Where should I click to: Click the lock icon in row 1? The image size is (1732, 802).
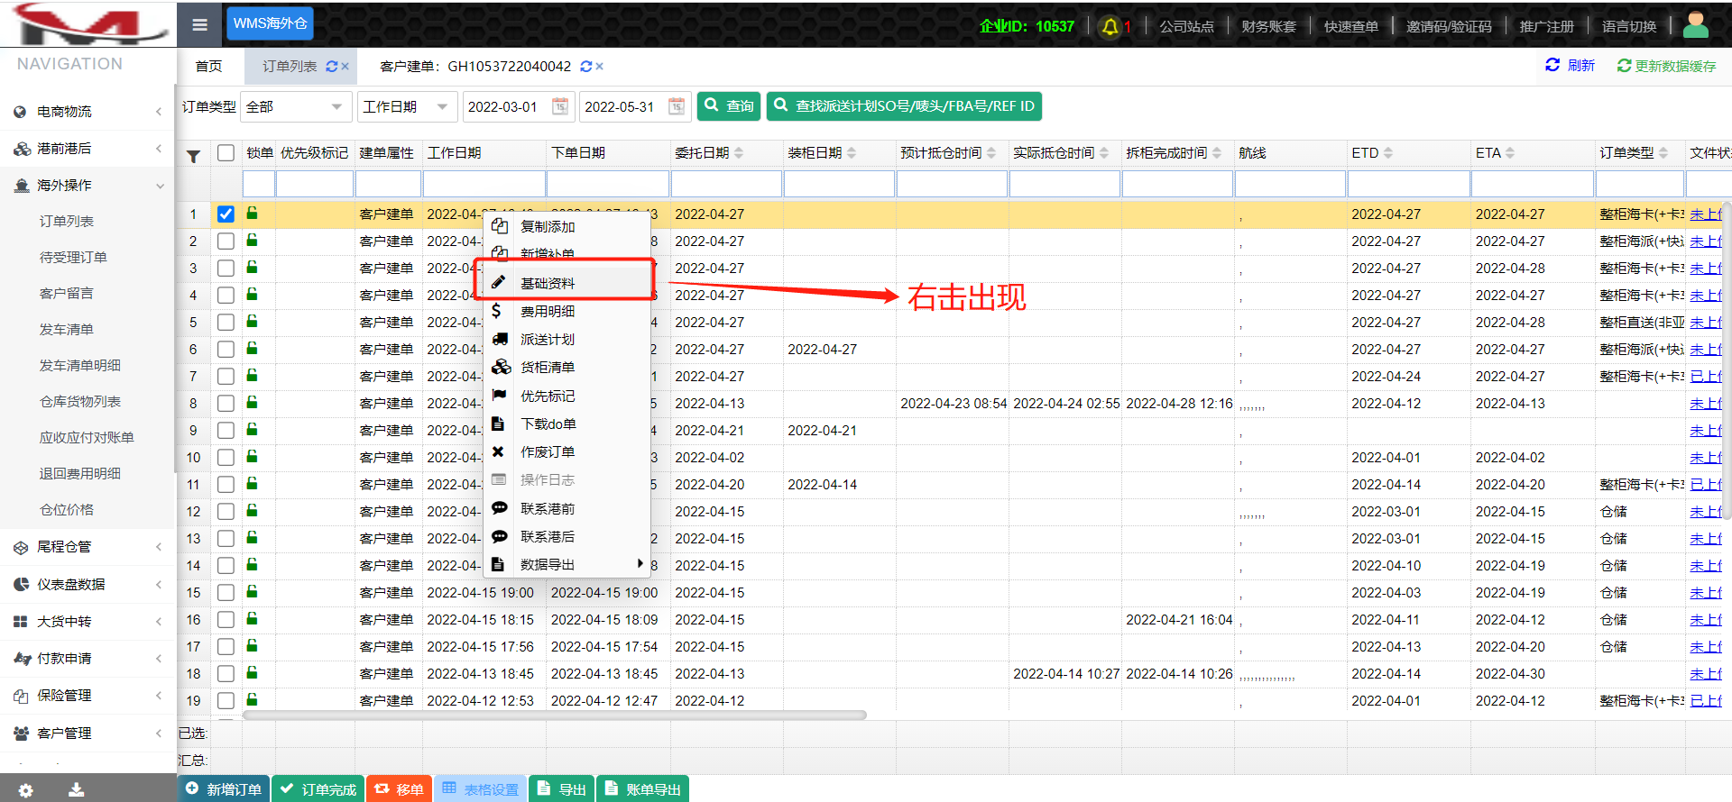[253, 214]
